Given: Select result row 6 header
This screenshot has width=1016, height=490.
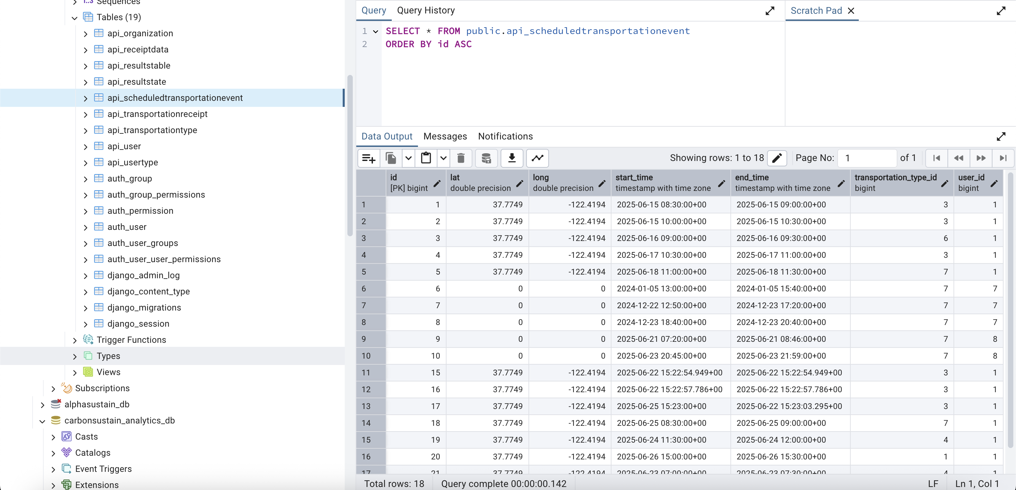Looking at the screenshot, I should 370,289.
